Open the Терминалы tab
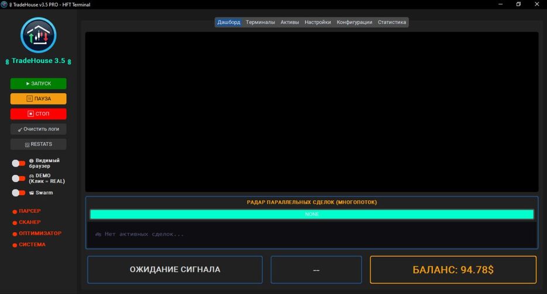 point(260,22)
